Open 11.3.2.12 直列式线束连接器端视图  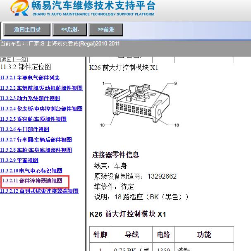point(39,191)
